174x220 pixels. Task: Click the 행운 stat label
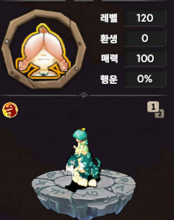109,79
